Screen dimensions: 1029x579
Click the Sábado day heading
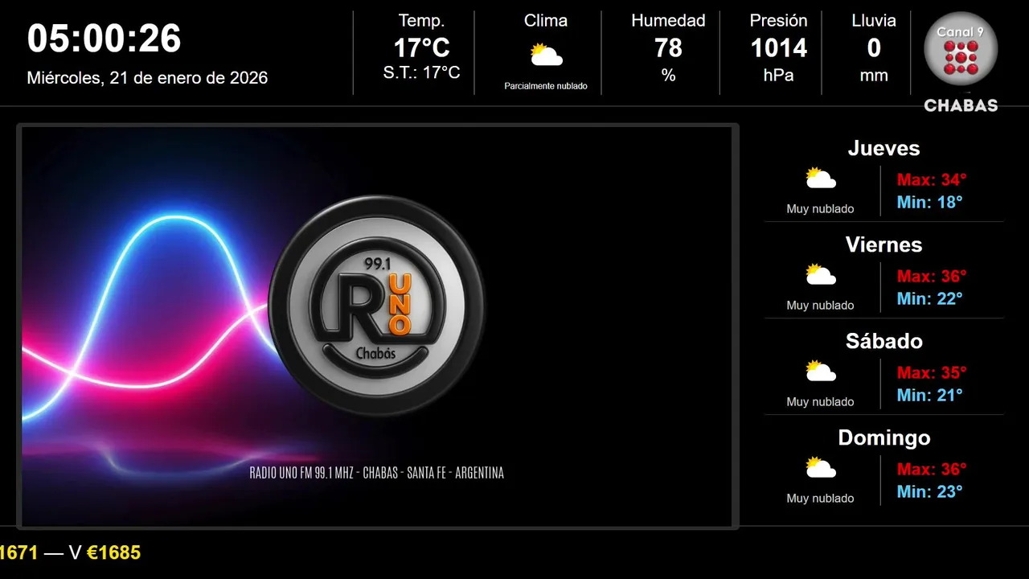883,341
